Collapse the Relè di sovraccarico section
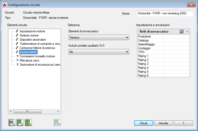The width and height of the screenshot is (198, 131). [187, 32]
